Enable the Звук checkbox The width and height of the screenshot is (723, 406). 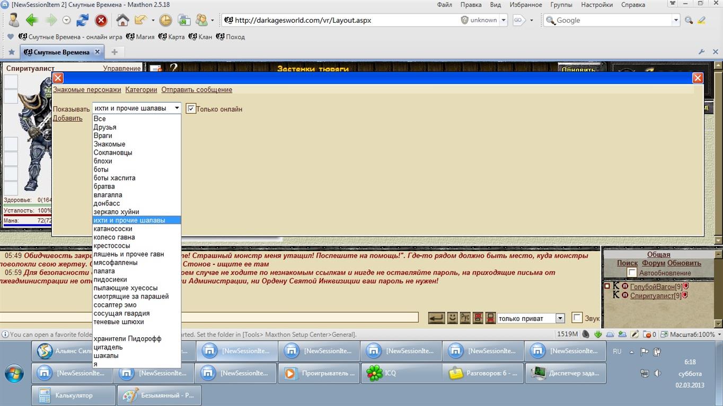point(577,318)
